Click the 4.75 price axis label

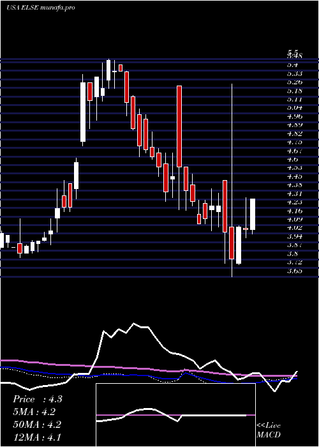tap(295, 142)
